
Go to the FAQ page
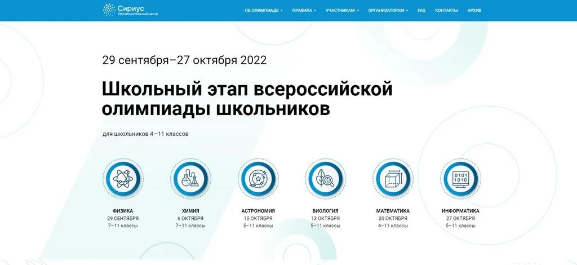(x=421, y=10)
